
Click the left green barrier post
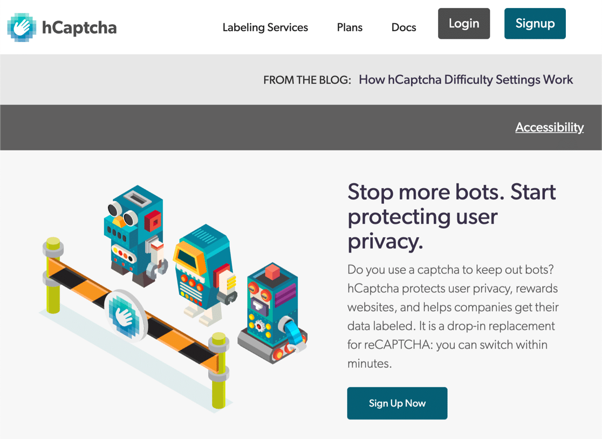click(53, 275)
